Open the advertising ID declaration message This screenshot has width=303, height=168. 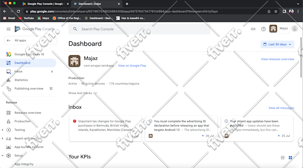coord(181,128)
